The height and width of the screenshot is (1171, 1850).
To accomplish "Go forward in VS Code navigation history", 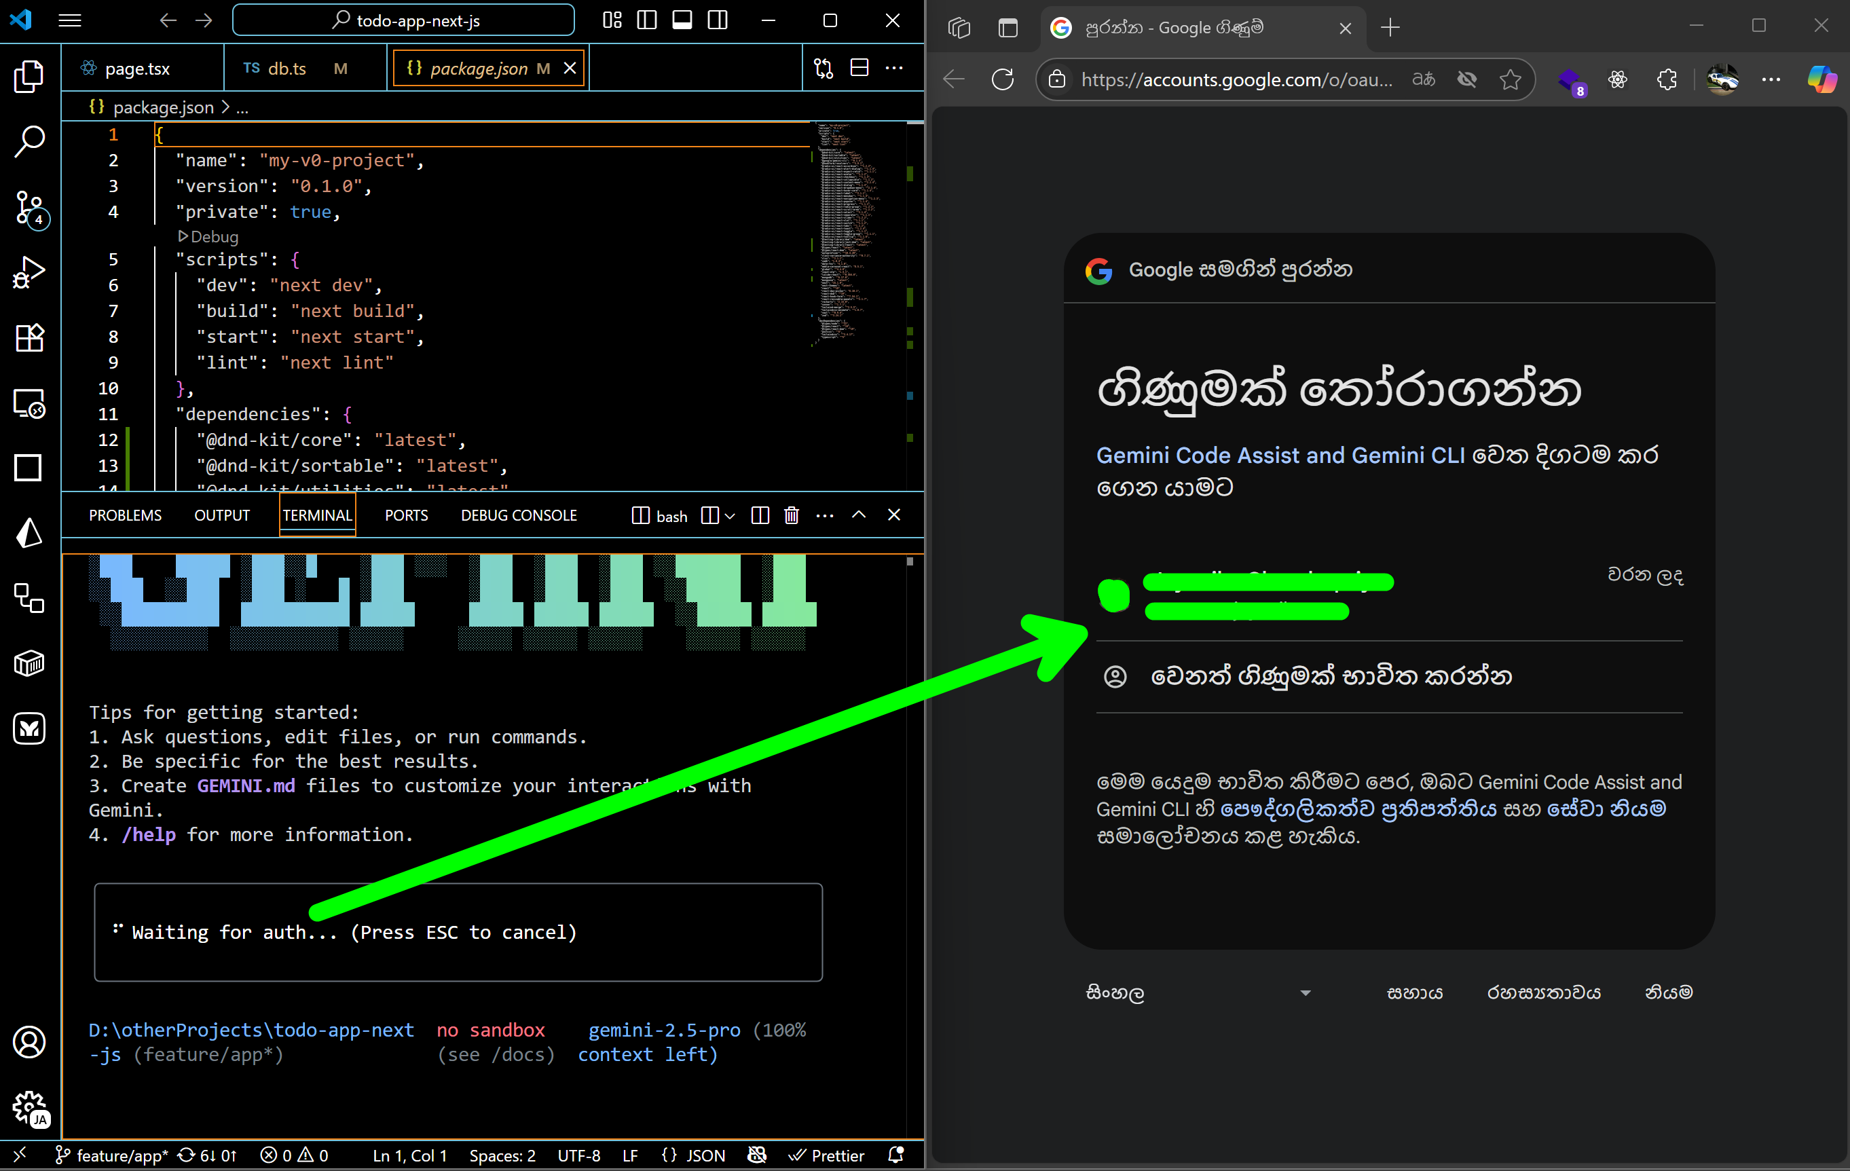I will [x=204, y=21].
